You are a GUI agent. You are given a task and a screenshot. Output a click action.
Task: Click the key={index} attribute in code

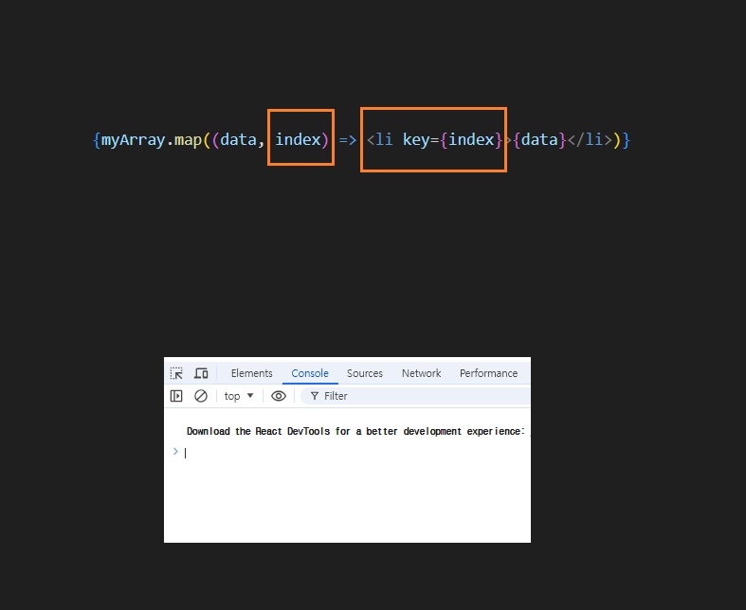452,140
